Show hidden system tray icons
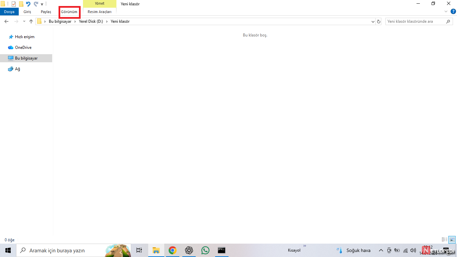The width and height of the screenshot is (457, 257). click(x=381, y=250)
